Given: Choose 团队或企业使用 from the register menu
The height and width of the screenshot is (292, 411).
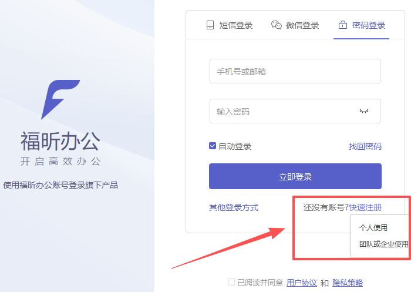Looking at the screenshot, I should pyautogui.click(x=384, y=244).
